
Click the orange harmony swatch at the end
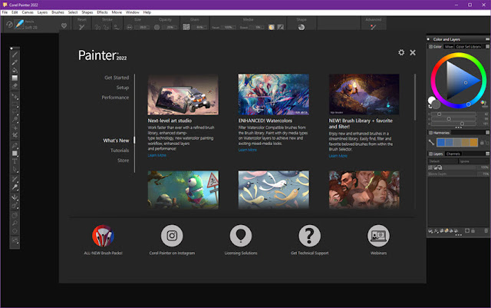tap(474, 142)
